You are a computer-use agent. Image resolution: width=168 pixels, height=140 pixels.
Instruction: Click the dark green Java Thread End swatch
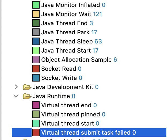(x=36, y=23)
